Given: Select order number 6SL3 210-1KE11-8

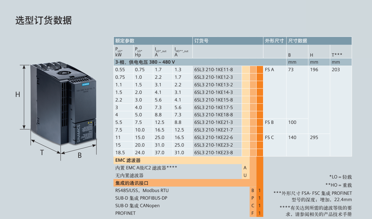Looking at the screenshot, I should click(x=214, y=70).
